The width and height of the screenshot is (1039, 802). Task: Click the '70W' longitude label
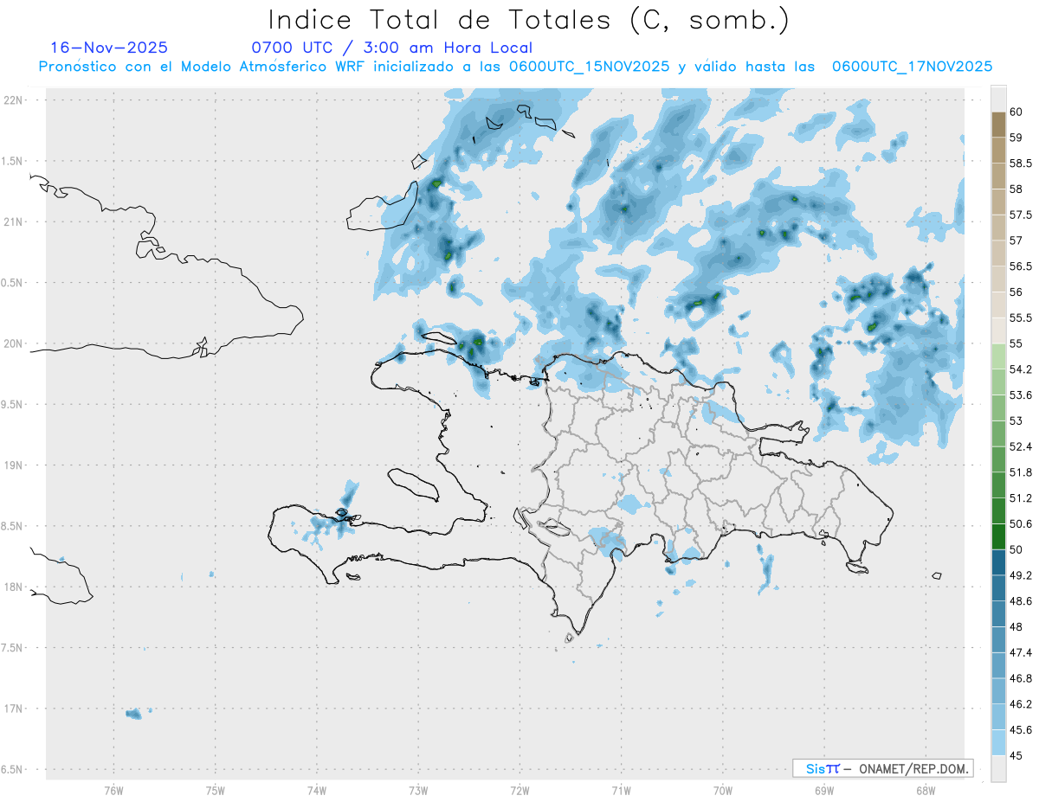point(723,791)
